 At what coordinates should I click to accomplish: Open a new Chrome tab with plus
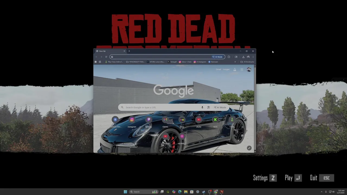click(x=129, y=51)
